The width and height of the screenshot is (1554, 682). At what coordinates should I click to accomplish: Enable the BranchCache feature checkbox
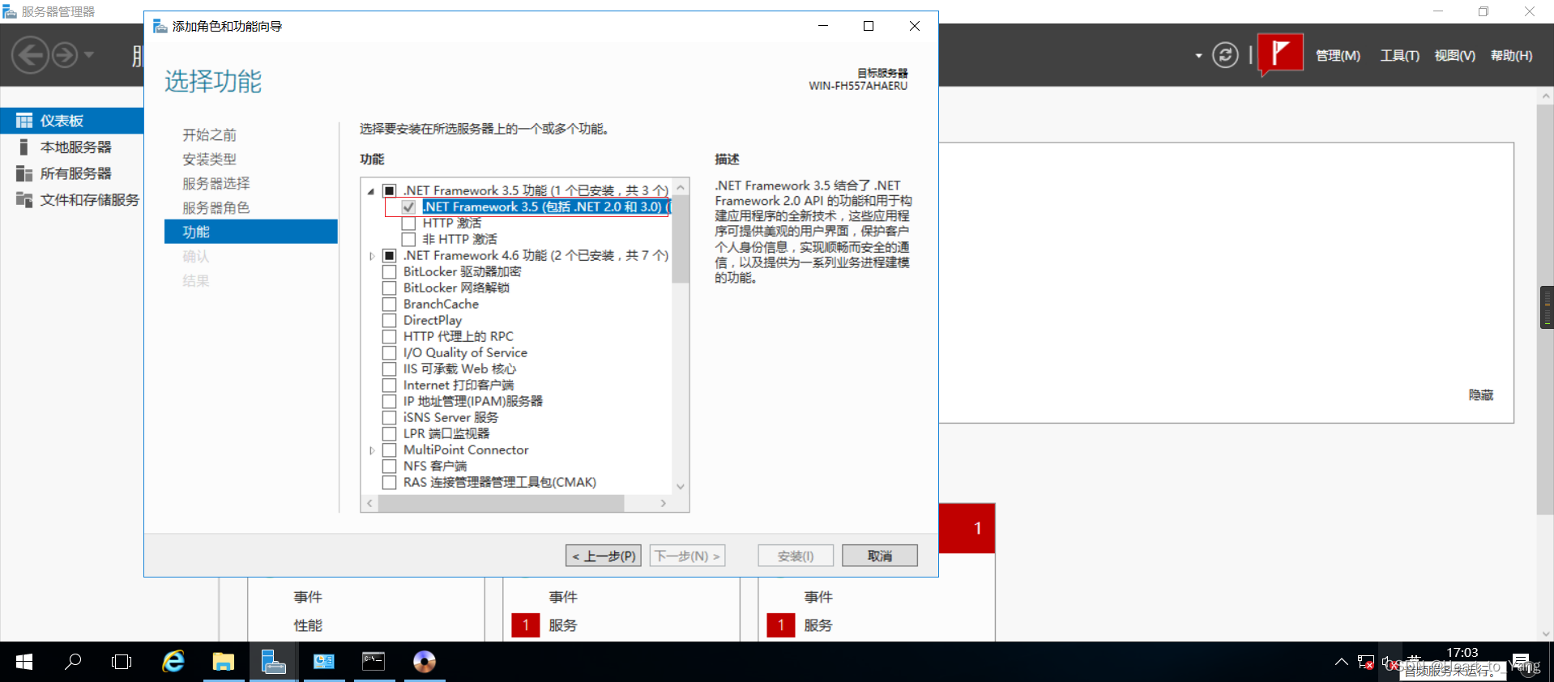pyautogui.click(x=389, y=304)
